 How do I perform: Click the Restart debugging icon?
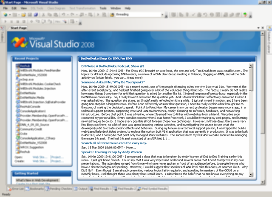coord(24,22)
